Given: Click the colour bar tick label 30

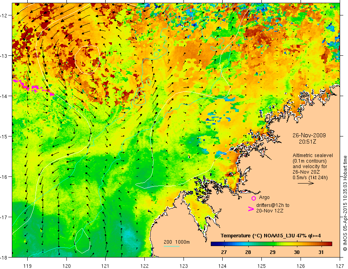Looking at the screenshot, I should (x=297, y=252).
